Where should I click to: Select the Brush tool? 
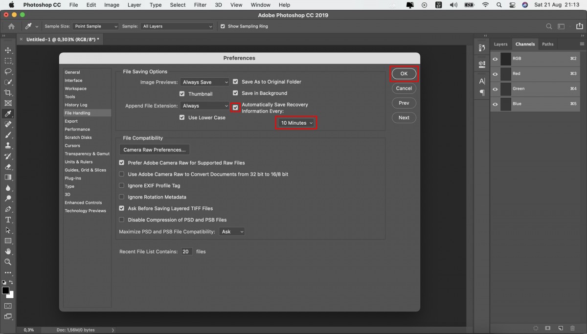pos(8,135)
